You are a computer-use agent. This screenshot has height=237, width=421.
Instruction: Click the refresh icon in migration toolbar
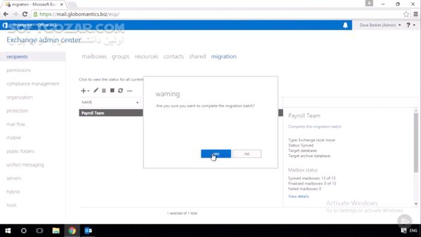[120, 90]
